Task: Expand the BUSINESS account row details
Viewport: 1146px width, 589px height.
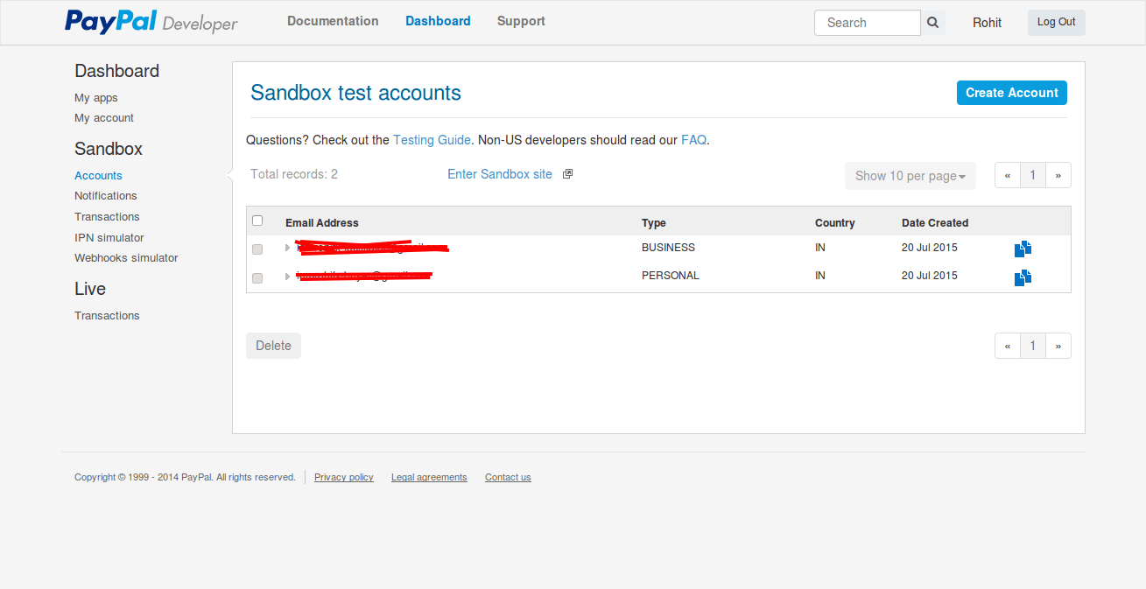Action: pyautogui.click(x=287, y=249)
